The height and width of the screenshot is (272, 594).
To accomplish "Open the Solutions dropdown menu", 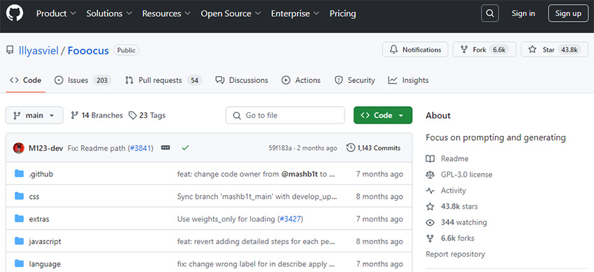I will pyautogui.click(x=109, y=14).
